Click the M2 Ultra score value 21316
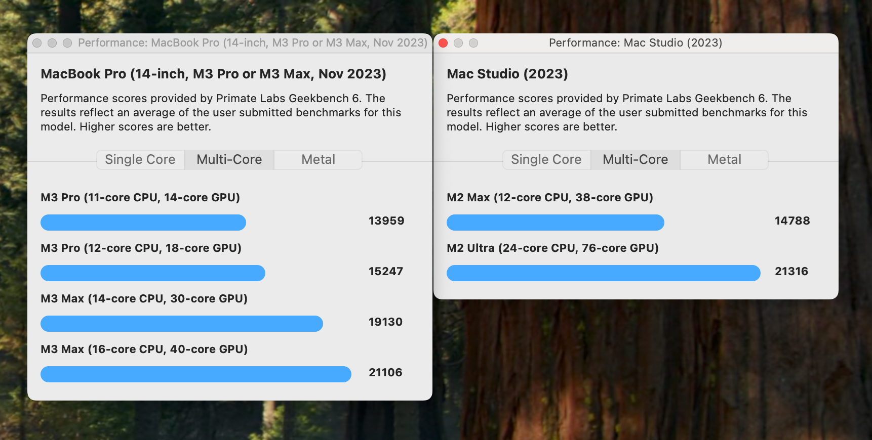This screenshot has width=872, height=440. pos(791,272)
